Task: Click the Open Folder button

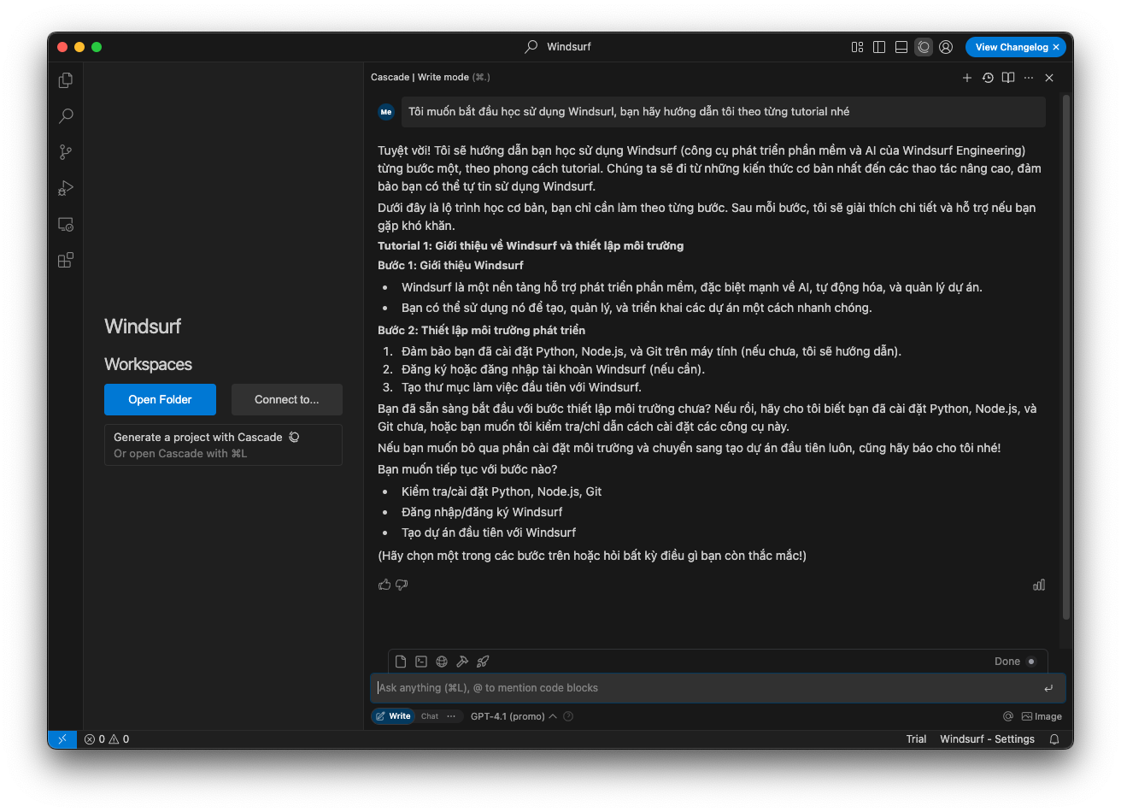Action: click(x=160, y=399)
